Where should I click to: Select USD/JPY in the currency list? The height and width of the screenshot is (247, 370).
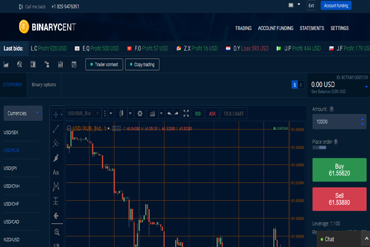coord(10,168)
